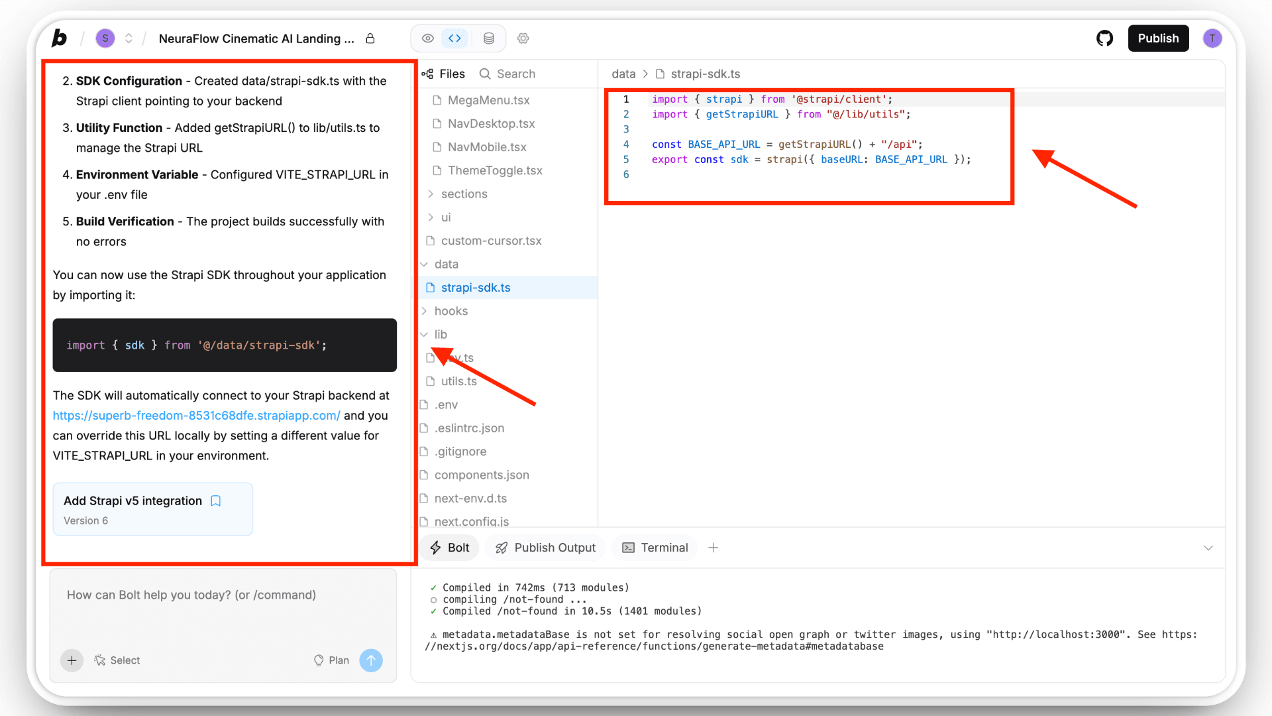
Task: Switch to code editor view
Action: (x=454, y=38)
